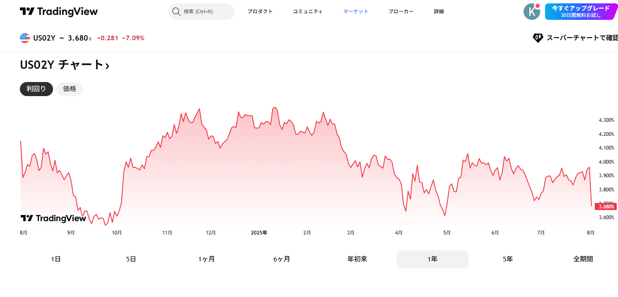This screenshot has height=297, width=618.
Task: Select the 1日 time range
Action: point(56,259)
